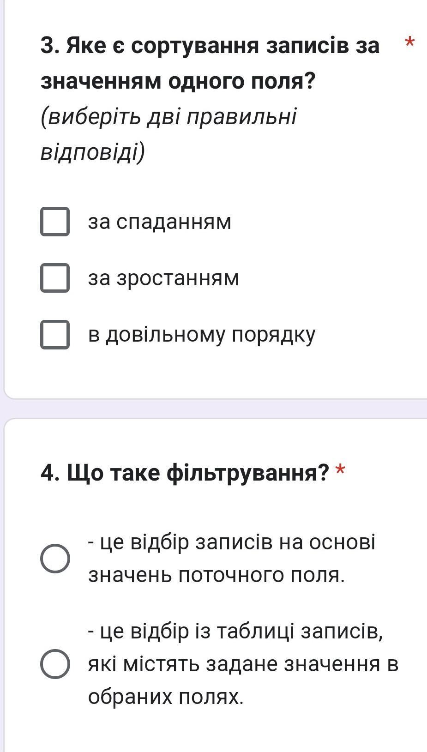Tick the "за зростанням" checkbox
Screen dimensions: 427x752
pos(55,278)
